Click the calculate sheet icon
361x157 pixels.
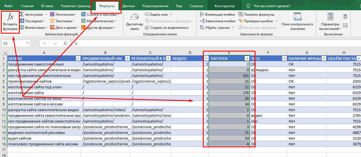click(345, 26)
